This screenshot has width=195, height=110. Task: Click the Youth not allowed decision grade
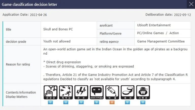(x=57, y=41)
